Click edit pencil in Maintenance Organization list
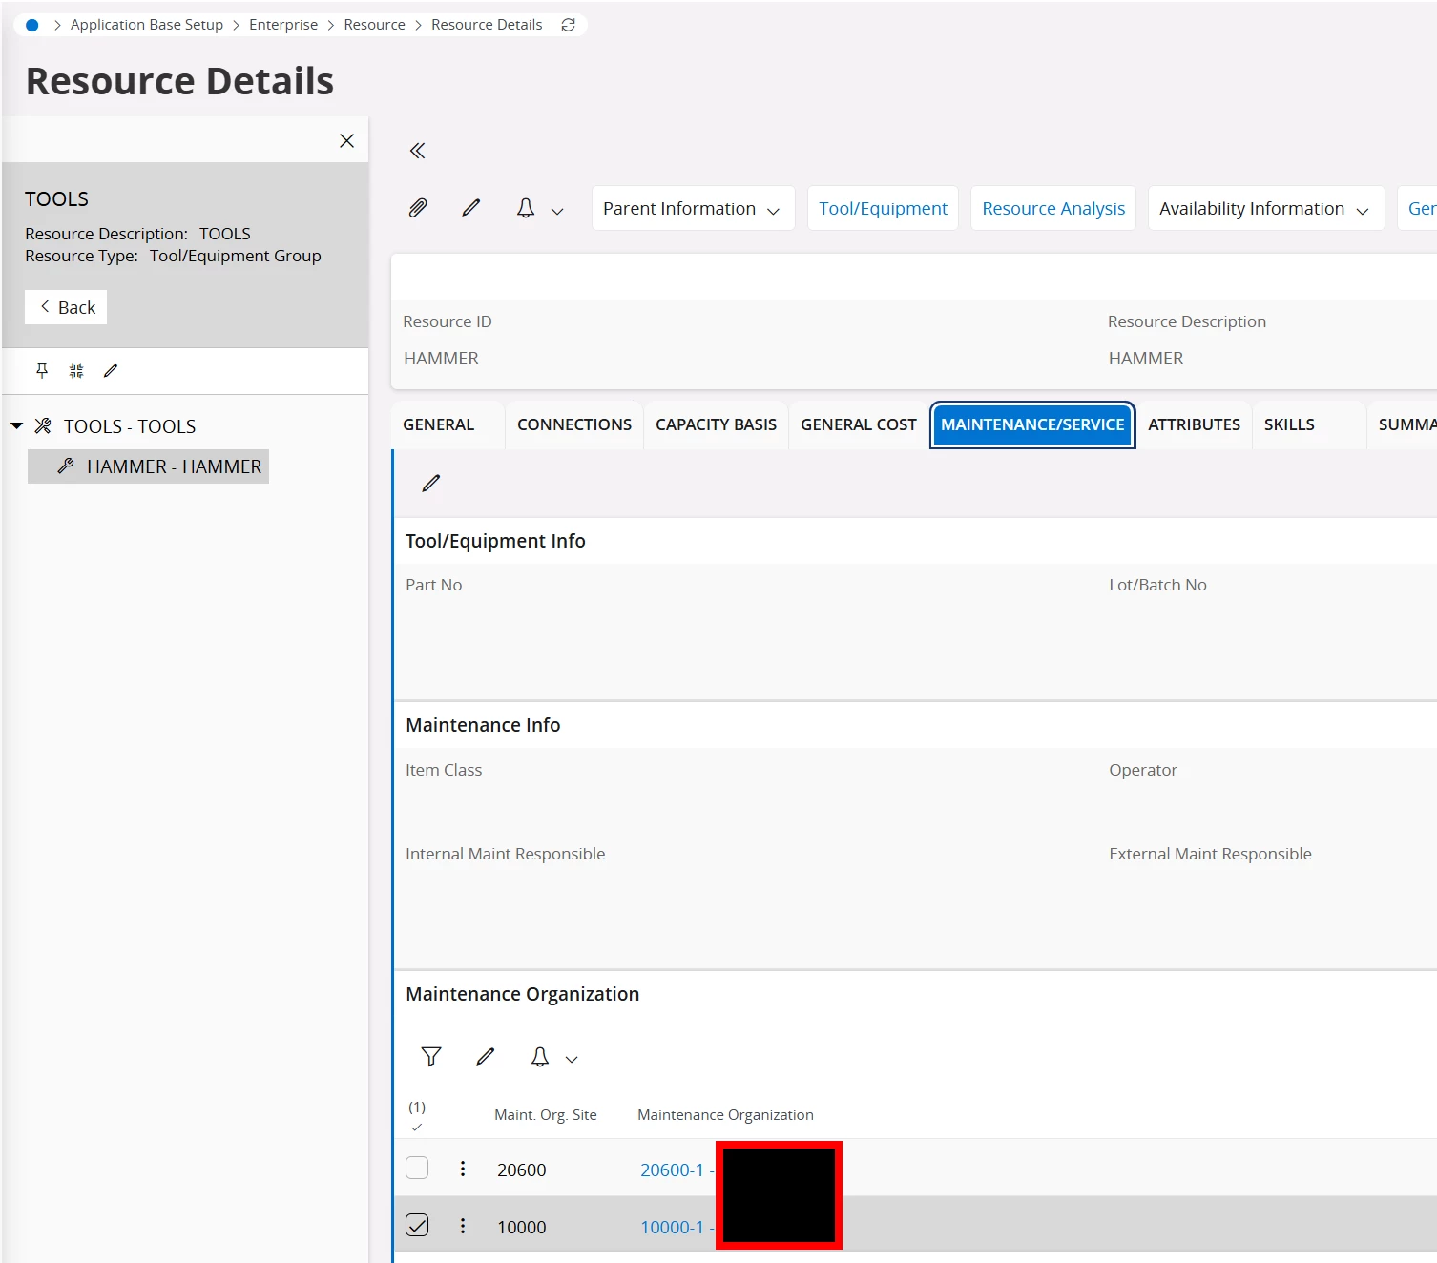Image resolution: width=1437 pixels, height=1263 pixels. tap(486, 1057)
